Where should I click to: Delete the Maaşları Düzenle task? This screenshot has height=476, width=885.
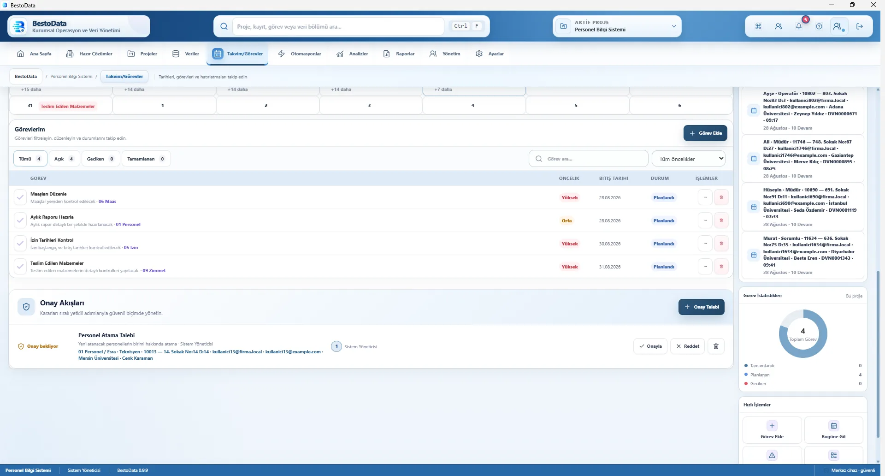tap(721, 197)
